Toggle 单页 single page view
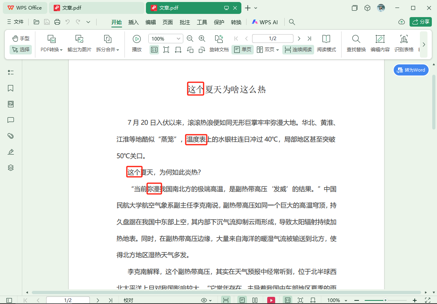Image resolution: width=437 pixels, height=304 pixels. [x=242, y=50]
